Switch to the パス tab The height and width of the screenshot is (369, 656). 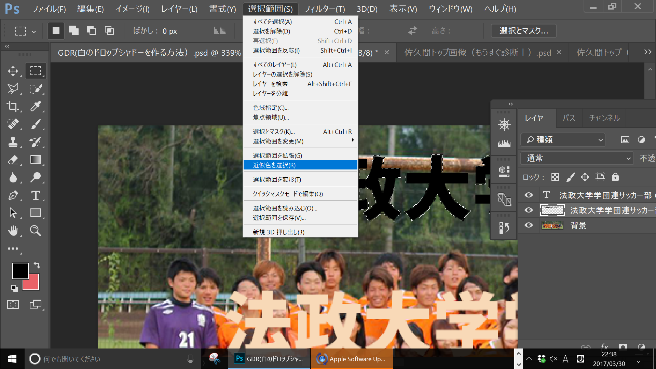(569, 118)
